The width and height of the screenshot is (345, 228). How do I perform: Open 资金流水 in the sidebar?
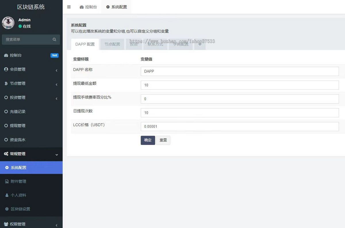click(x=31, y=140)
